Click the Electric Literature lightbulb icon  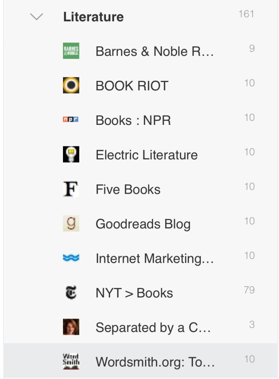click(71, 154)
